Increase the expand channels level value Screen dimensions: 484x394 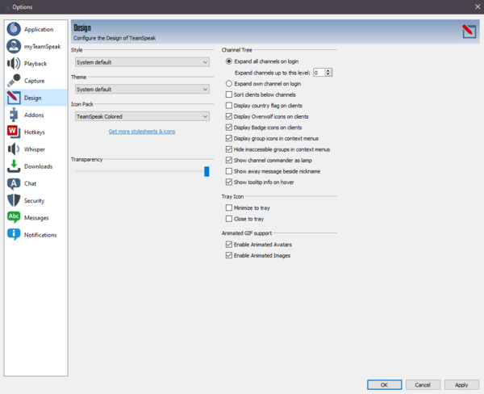tap(328, 70)
